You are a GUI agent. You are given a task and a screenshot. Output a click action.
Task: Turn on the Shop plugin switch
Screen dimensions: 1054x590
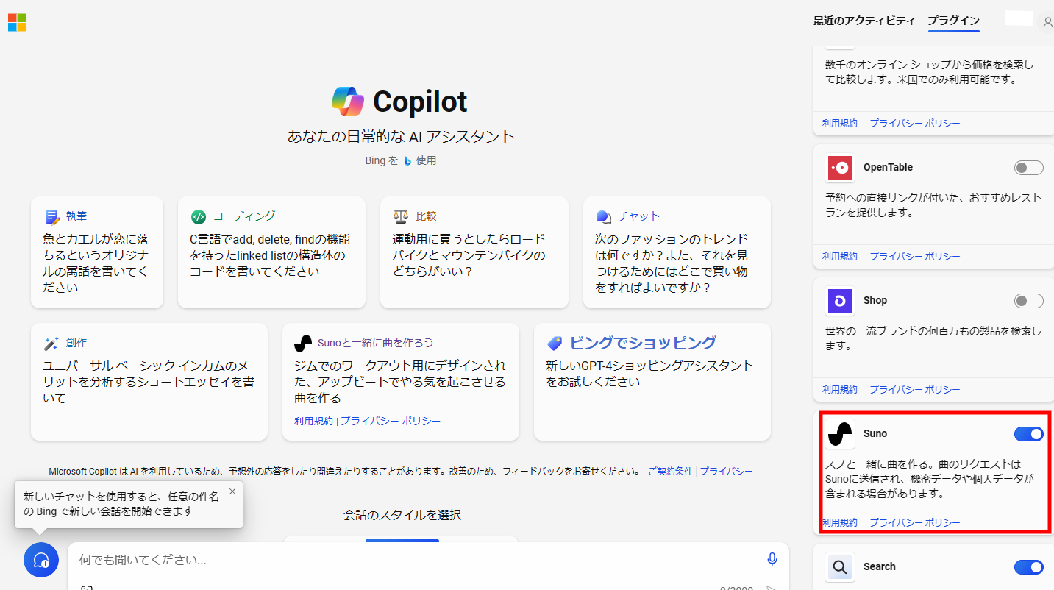point(1029,301)
